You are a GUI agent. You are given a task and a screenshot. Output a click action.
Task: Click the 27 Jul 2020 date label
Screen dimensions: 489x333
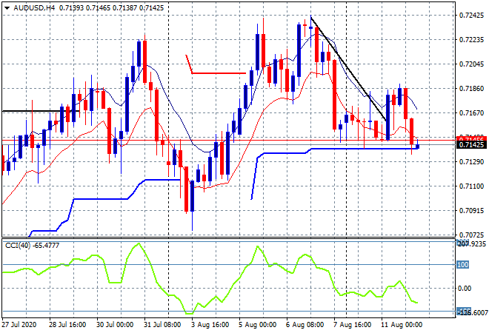[19, 325]
